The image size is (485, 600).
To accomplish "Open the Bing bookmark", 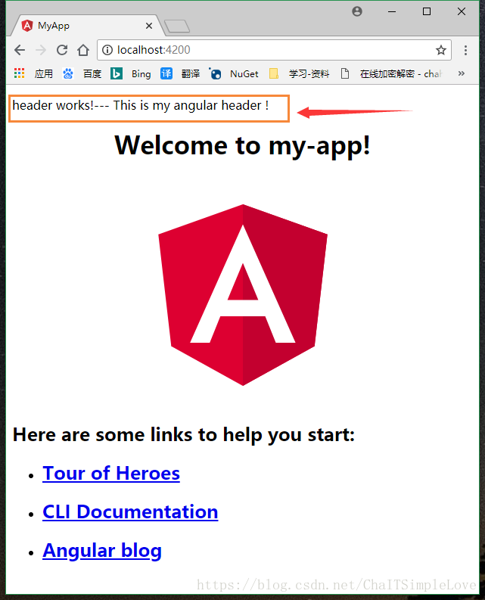I will [x=131, y=73].
